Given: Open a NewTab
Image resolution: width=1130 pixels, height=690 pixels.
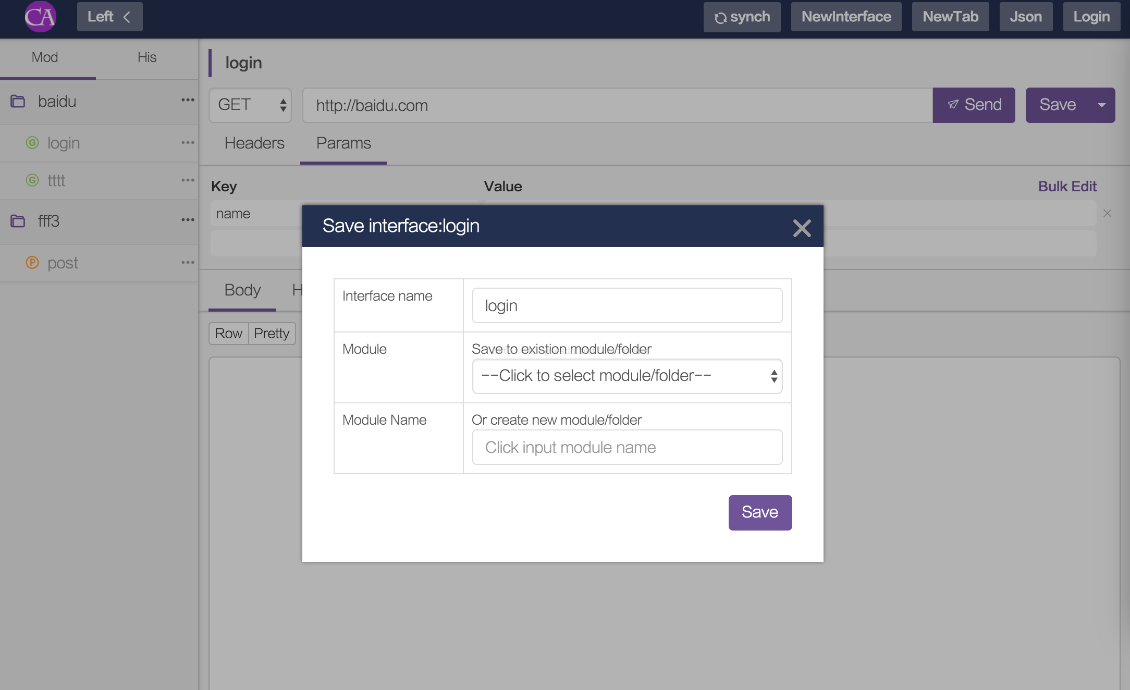Looking at the screenshot, I should point(950,17).
